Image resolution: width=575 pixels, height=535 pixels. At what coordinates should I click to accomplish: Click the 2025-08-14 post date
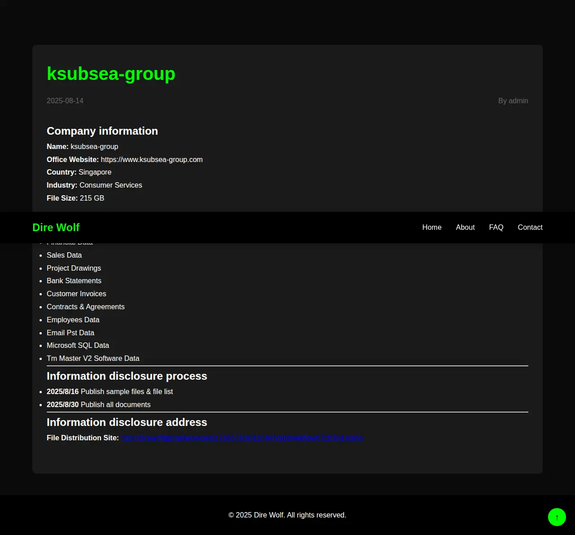65,101
